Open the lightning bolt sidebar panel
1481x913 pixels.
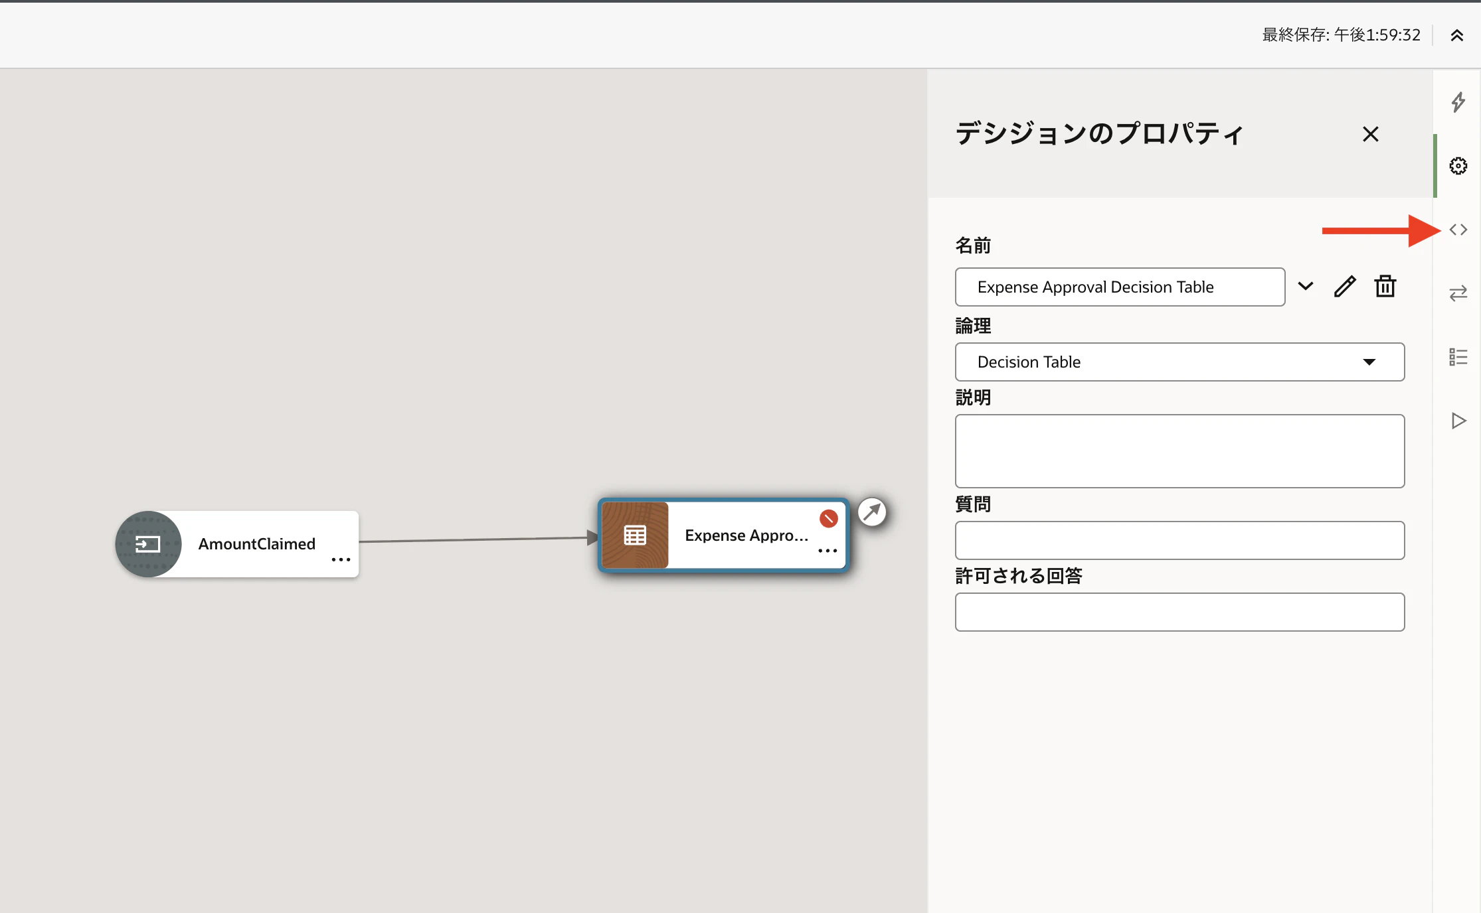coord(1458,102)
